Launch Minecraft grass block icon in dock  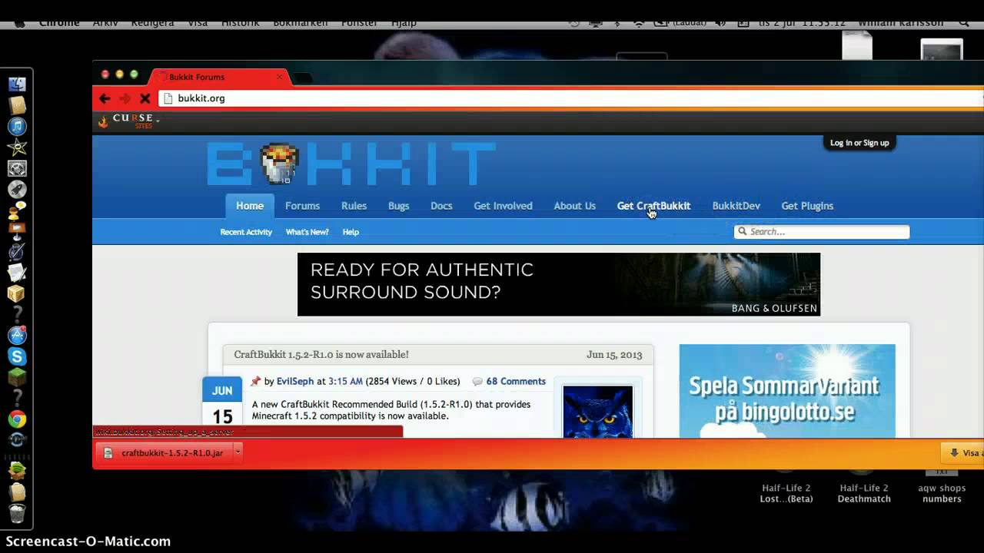[x=17, y=377]
